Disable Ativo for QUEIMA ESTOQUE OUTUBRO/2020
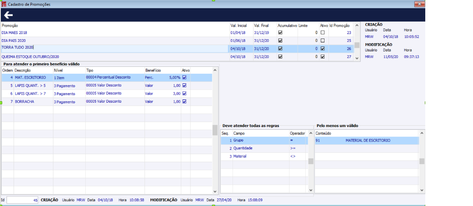The height and width of the screenshot is (206, 473). click(x=322, y=57)
